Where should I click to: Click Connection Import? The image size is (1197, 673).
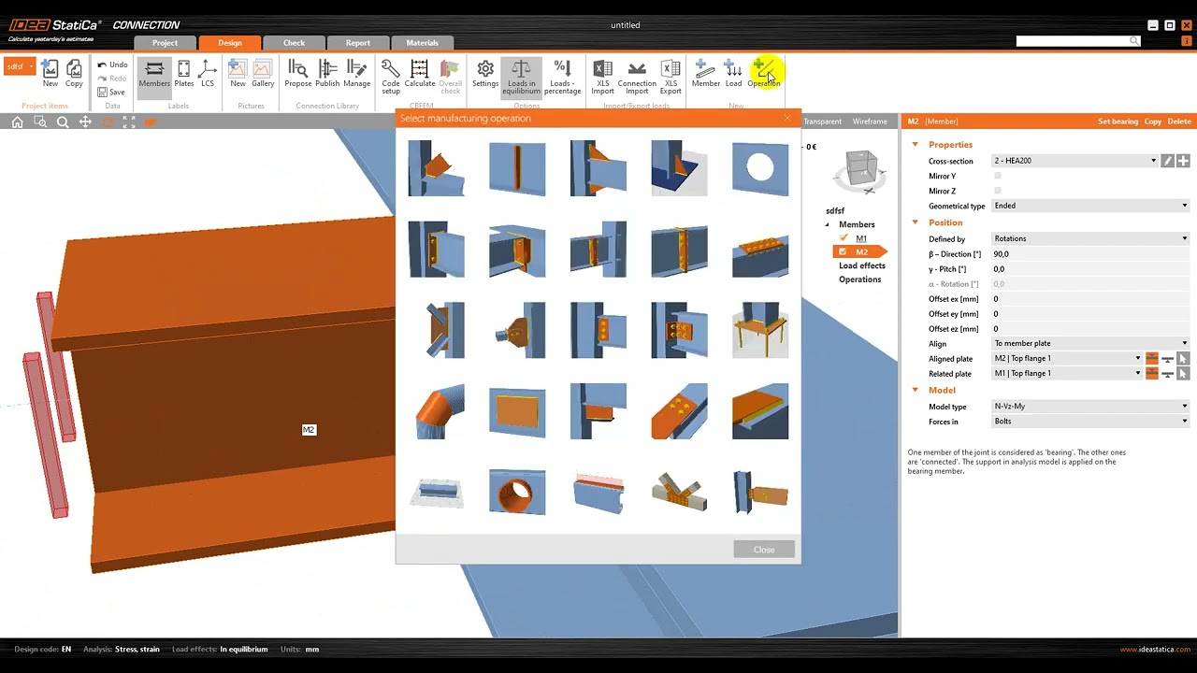point(637,77)
